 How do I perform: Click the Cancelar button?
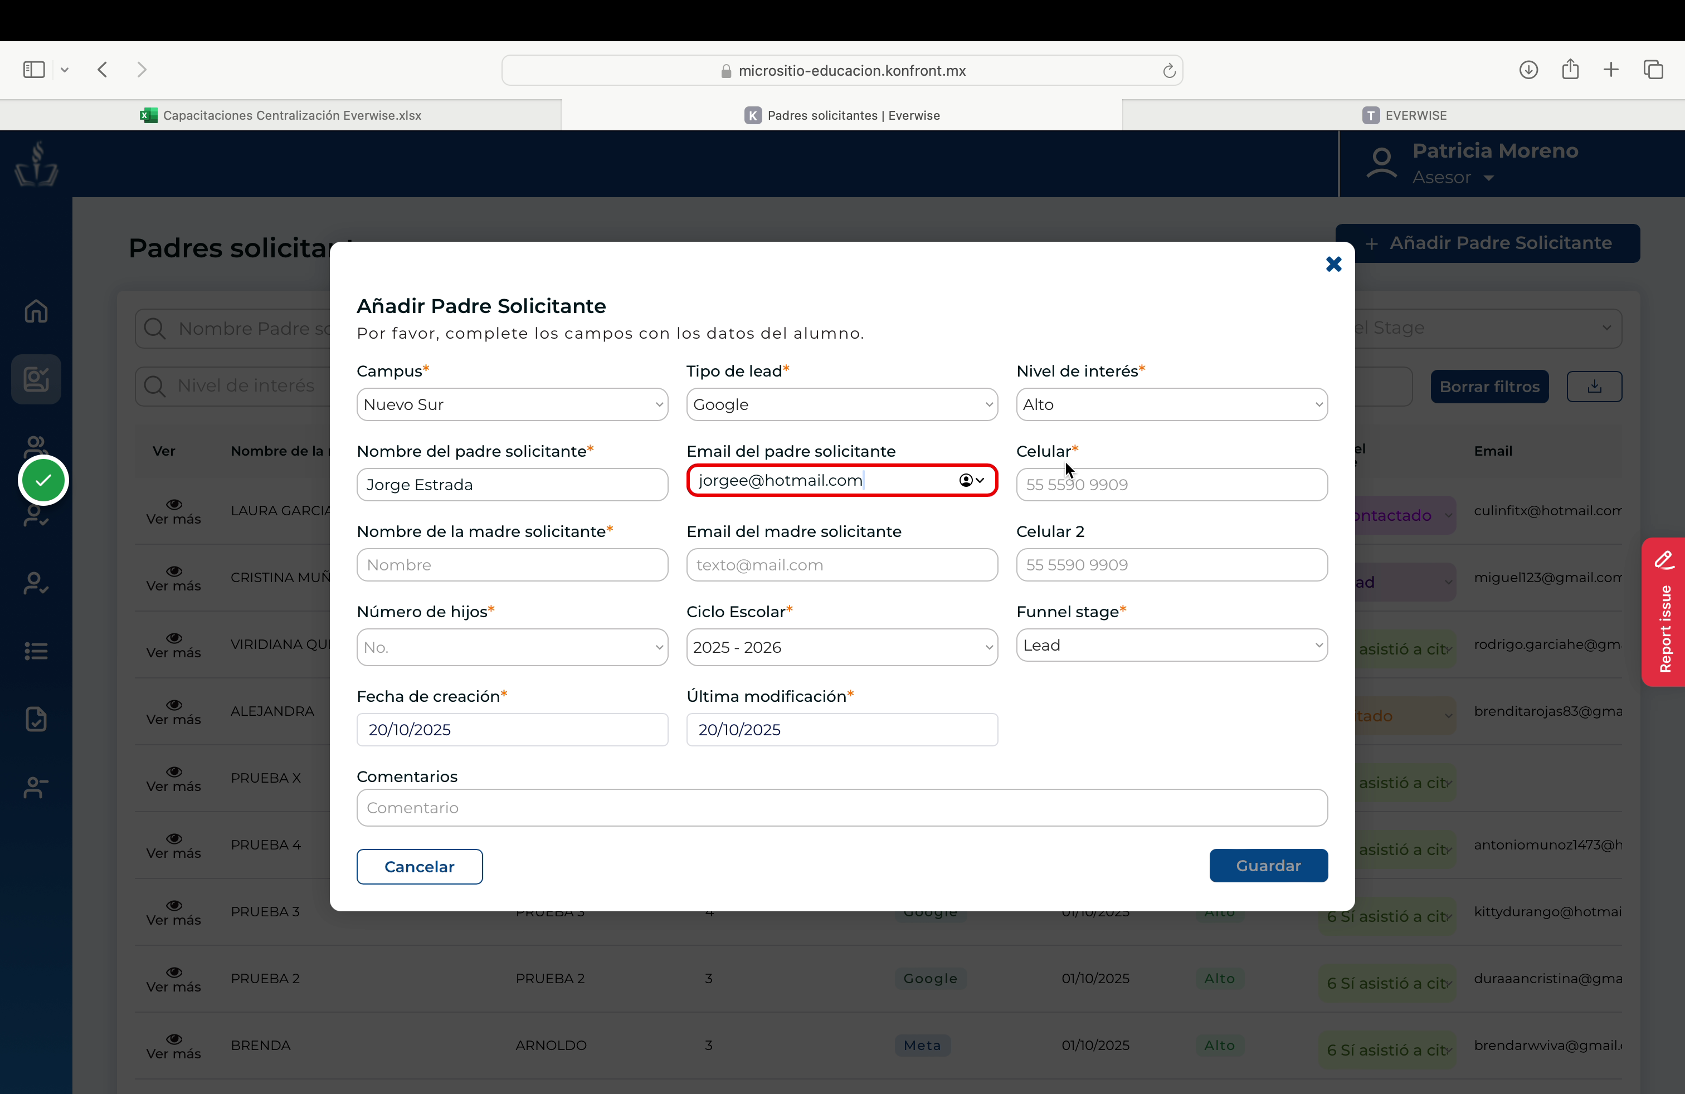[x=419, y=867]
